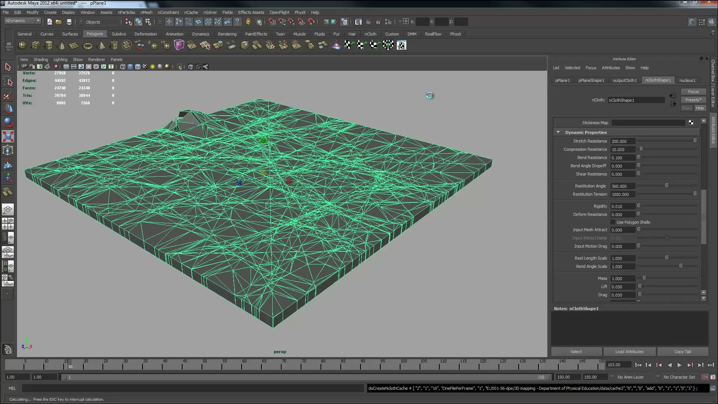Select the Paint Selection tool in toolbox
The width and height of the screenshot is (718, 404).
tap(8, 95)
